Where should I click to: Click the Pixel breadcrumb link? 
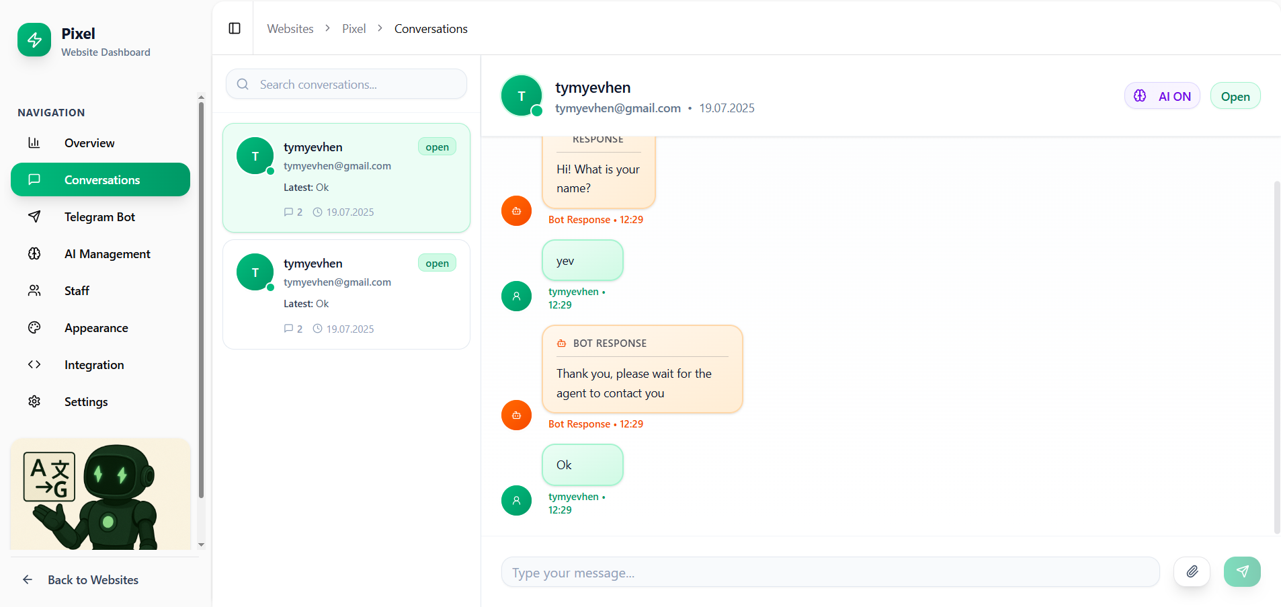coord(354,28)
